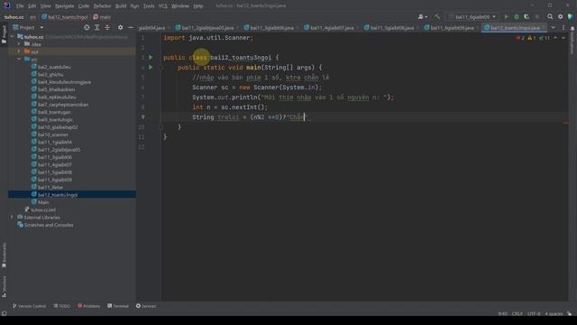Open the File menu
The height and width of the screenshot is (325, 577).
[20, 6]
